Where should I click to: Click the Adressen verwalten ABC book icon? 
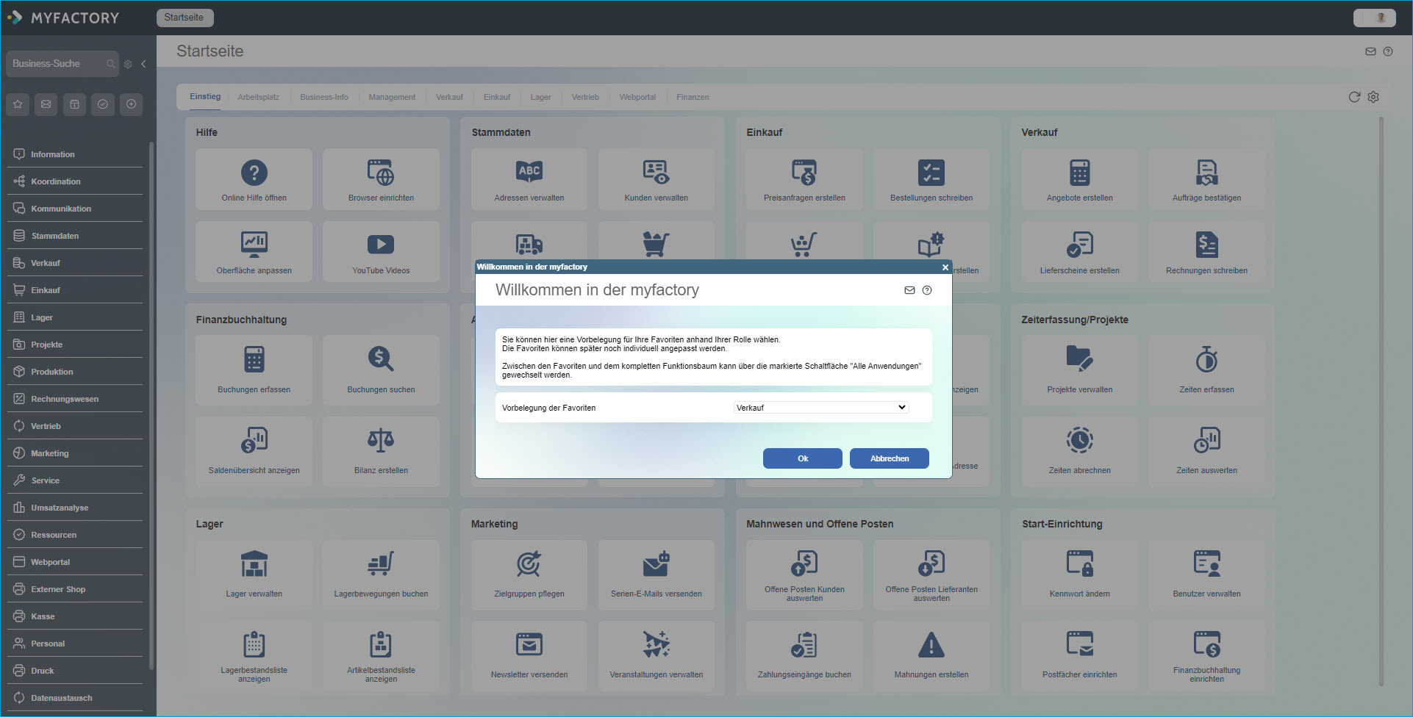(529, 173)
